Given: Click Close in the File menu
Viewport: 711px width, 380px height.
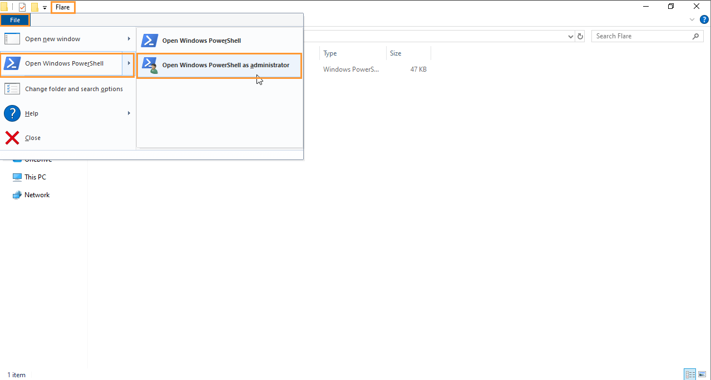Looking at the screenshot, I should coord(67,138).
